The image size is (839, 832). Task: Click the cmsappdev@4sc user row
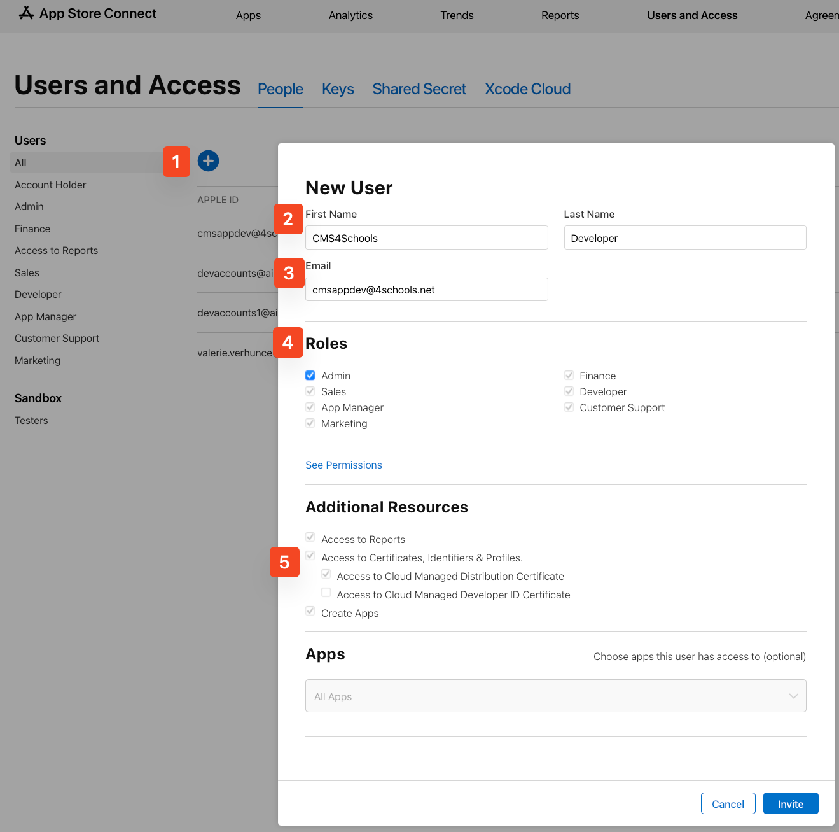237,233
